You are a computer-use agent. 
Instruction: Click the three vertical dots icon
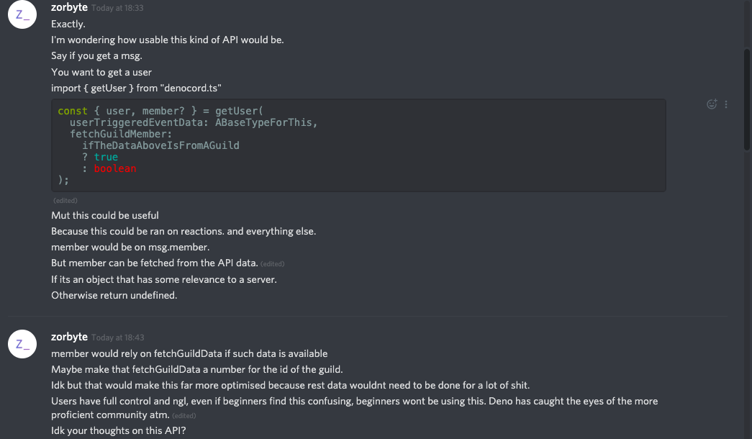(x=726, y=104)
